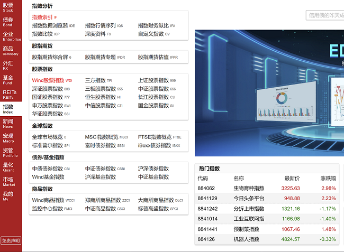Open 中证股票指数 666
344x252 pixels.
point(157,89)
